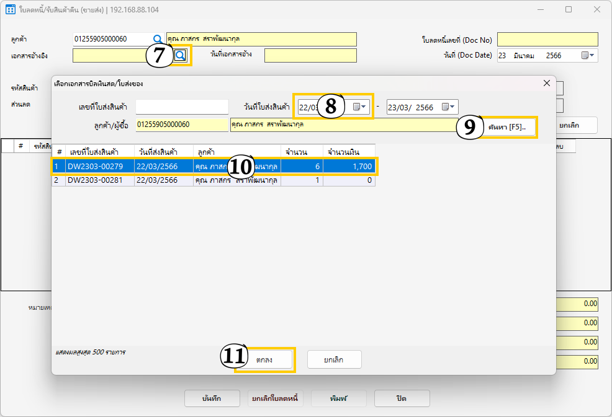Click the customer search magnifier icon
Image resolution: width=612 pixels, height=417 pixels.
pyautogui.click(x=158, y=39)
